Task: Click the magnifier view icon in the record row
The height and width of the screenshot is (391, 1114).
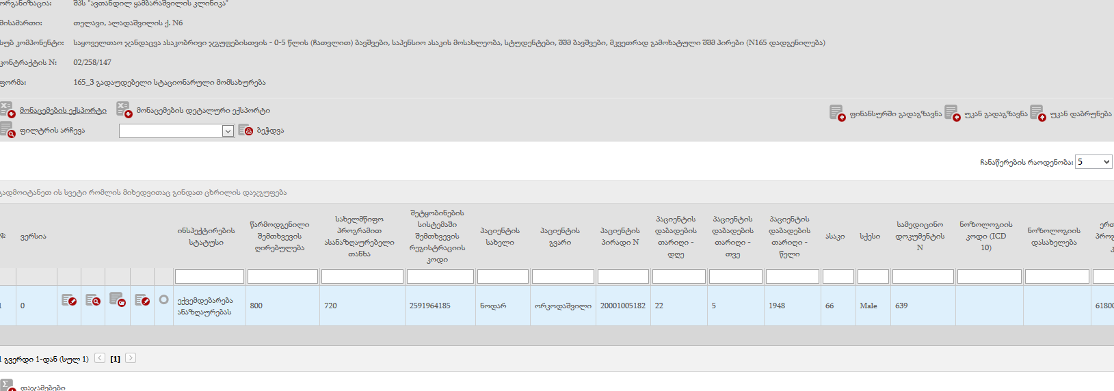Action: pos(93,300)
